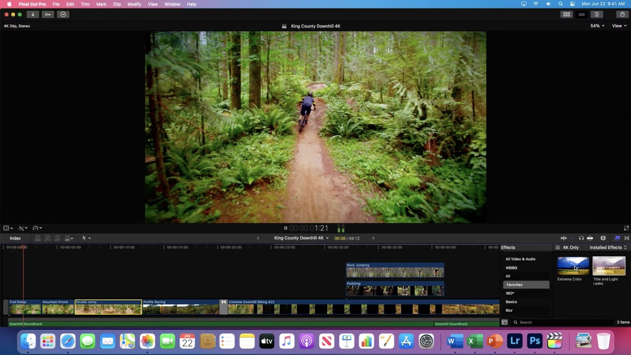Screen dimensions: 631x355
Task: Click the import media arrow icon
Action: [33, 14]
